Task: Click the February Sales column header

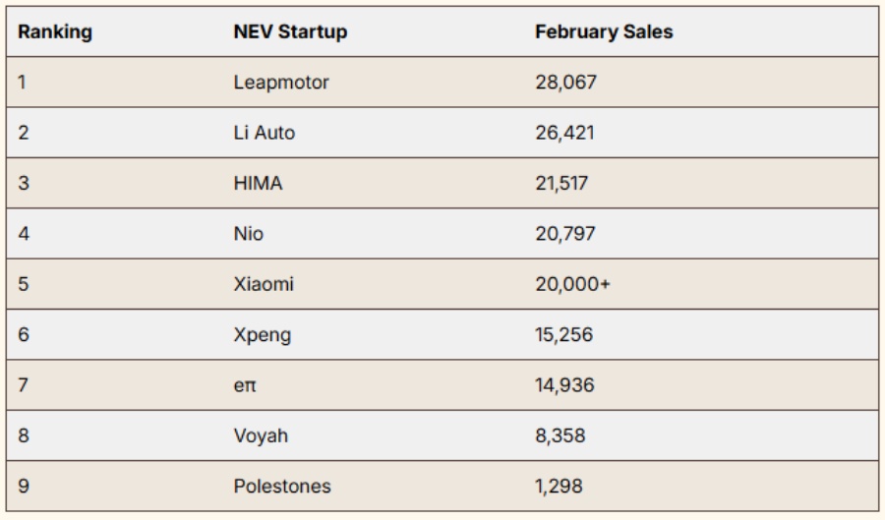Action: (x=604, y=31)
